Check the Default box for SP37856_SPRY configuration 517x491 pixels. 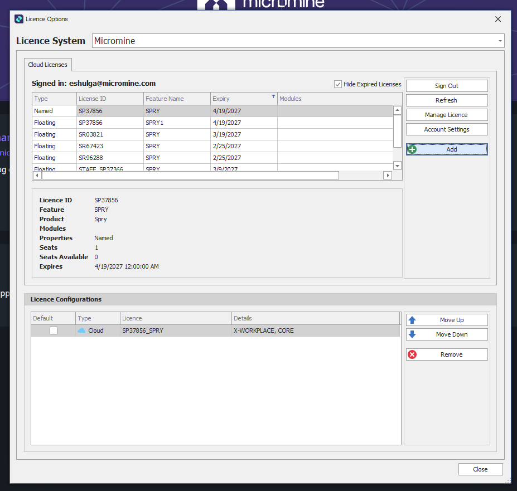[x=54, y=330]
